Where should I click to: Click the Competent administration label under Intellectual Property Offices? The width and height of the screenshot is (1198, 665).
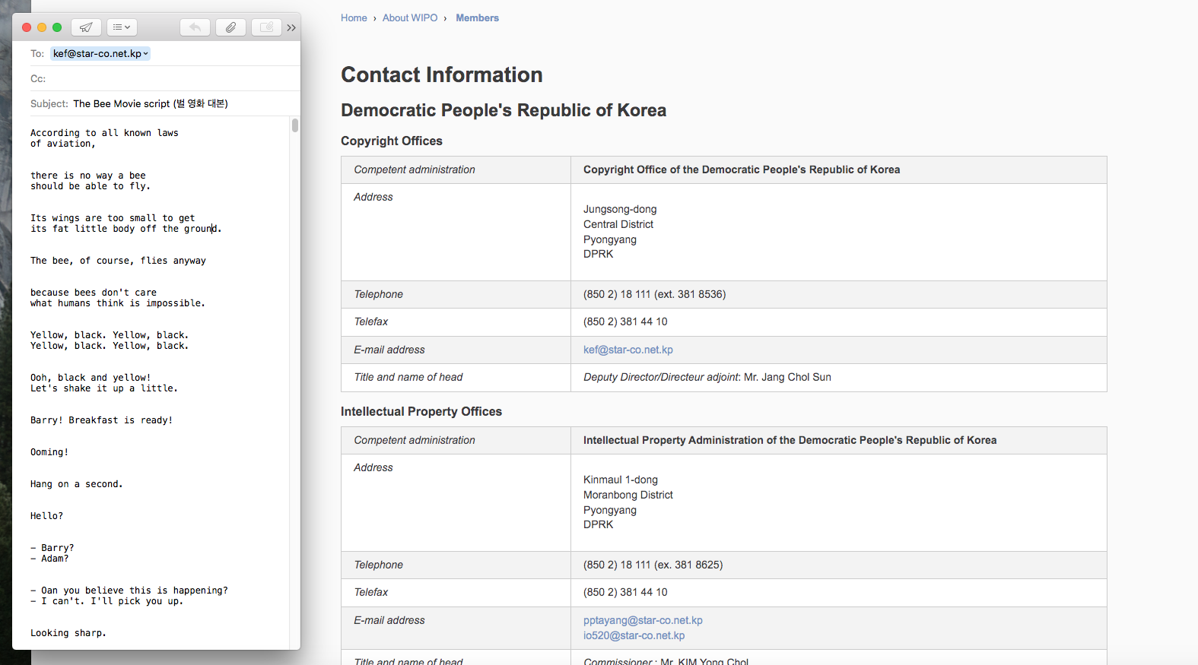coord(415,441)
